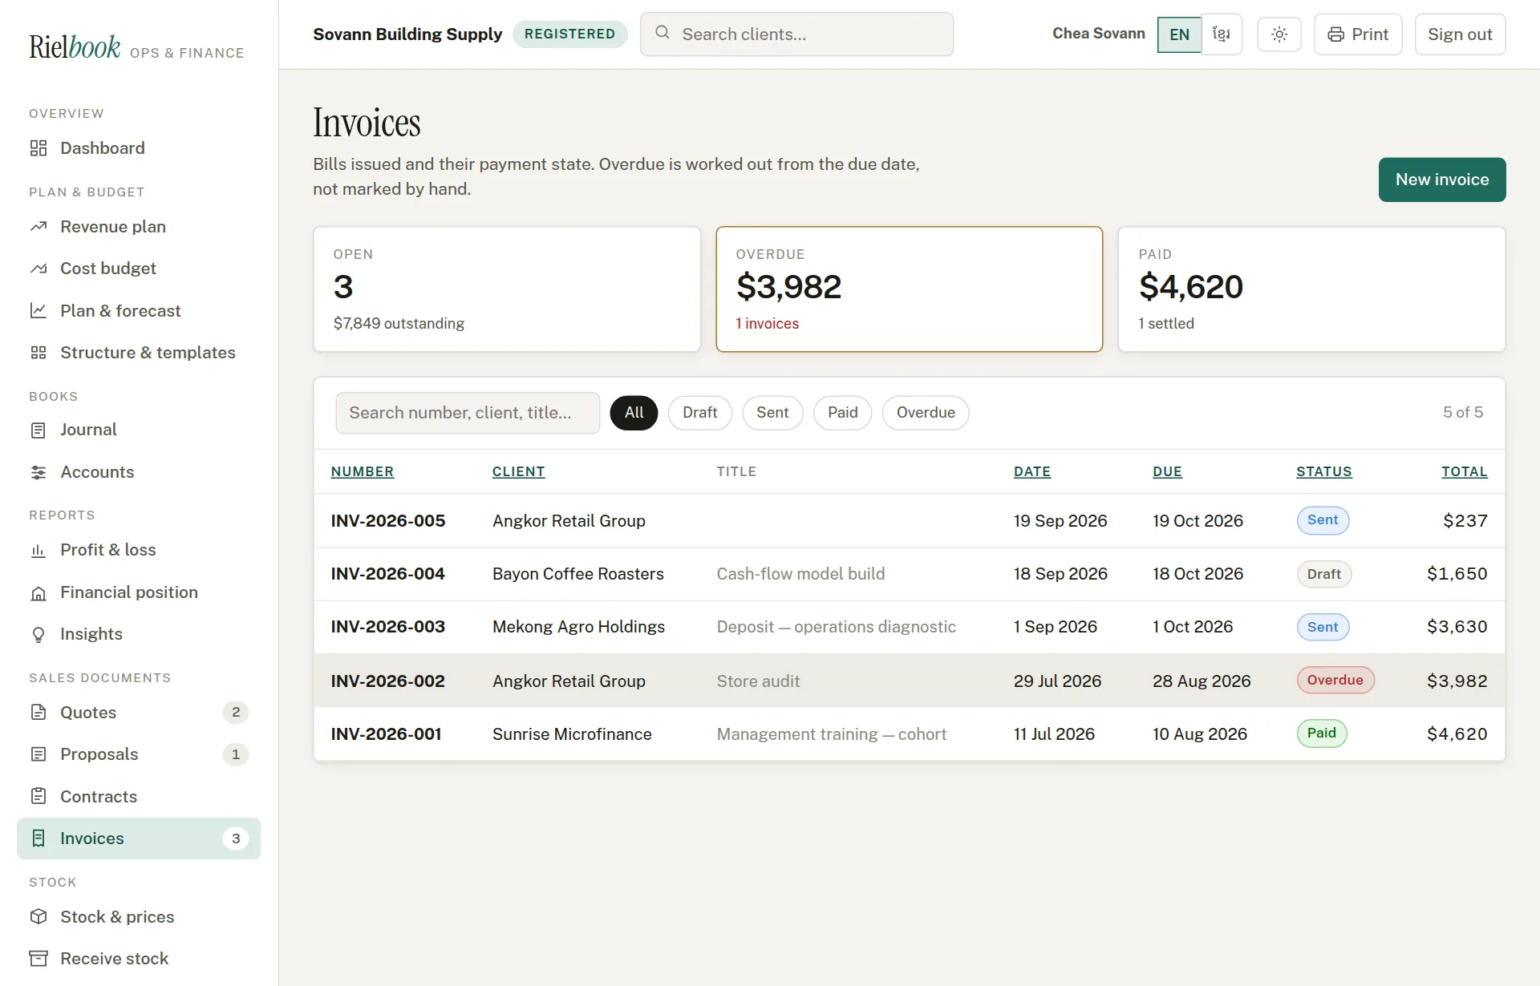The image size is (1540, 986).
Task: Click the Financial position building icon
Action: [x=38, y=592]
